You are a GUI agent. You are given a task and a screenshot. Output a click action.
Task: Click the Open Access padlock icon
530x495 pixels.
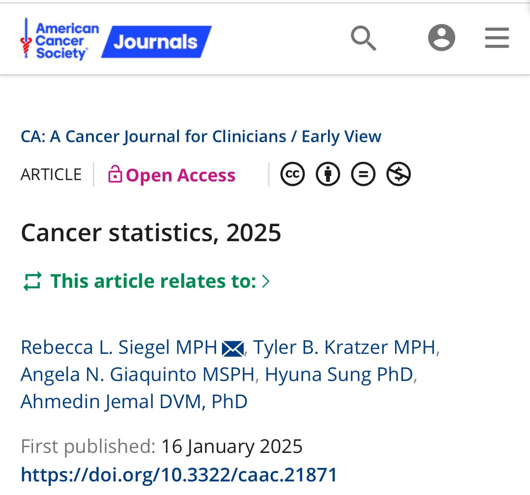point(115,174)
